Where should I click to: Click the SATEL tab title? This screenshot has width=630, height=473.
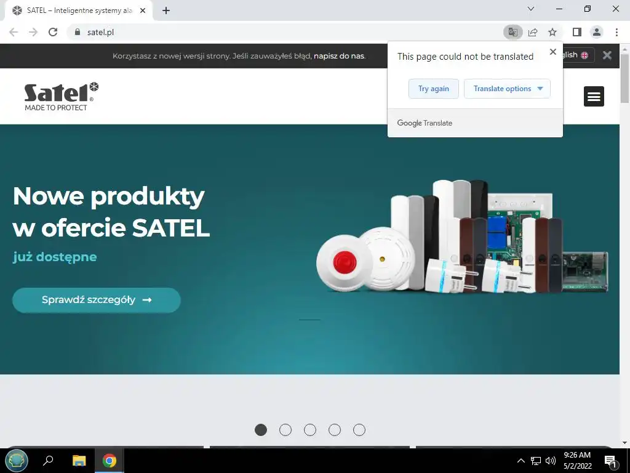click(79, 11)
